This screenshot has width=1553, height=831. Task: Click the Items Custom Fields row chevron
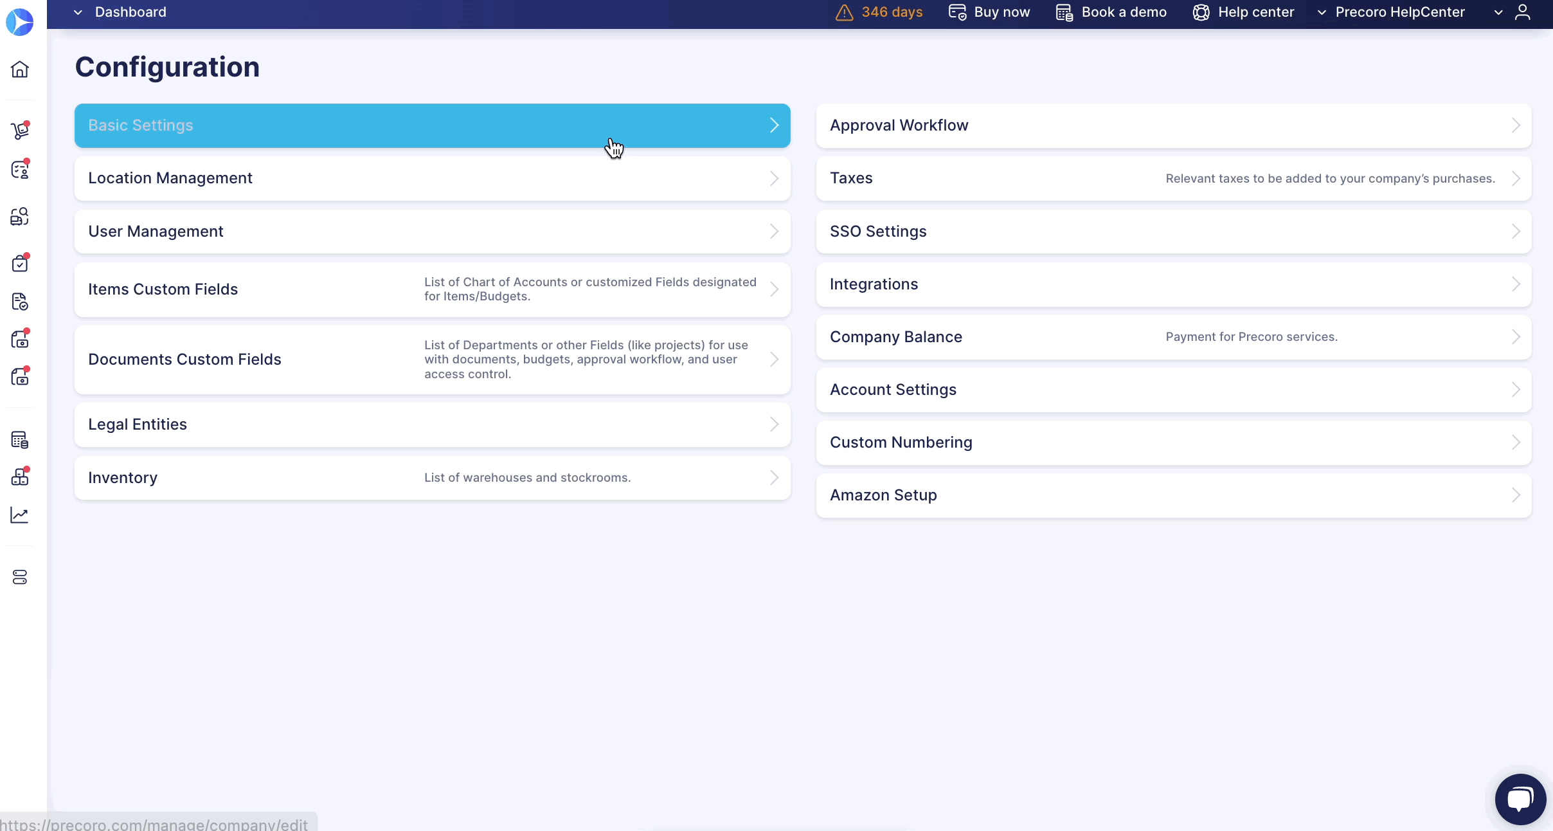774,289
